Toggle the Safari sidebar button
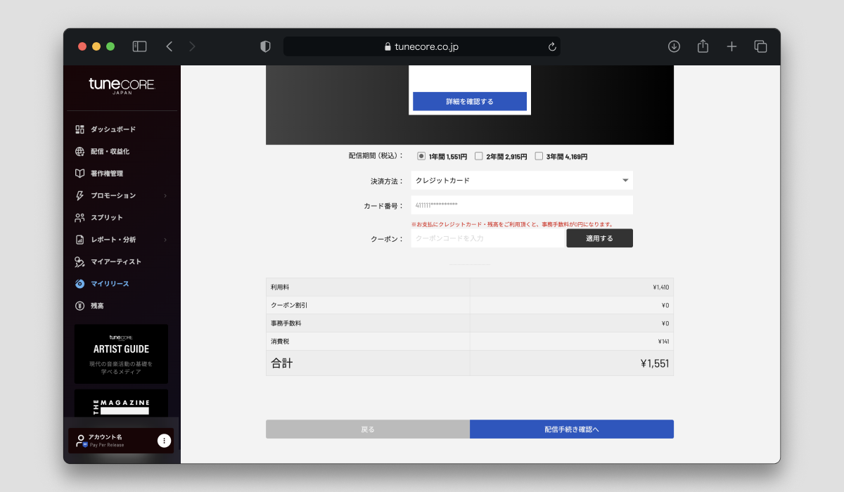 pyautogui.click(x=139, y=46)
